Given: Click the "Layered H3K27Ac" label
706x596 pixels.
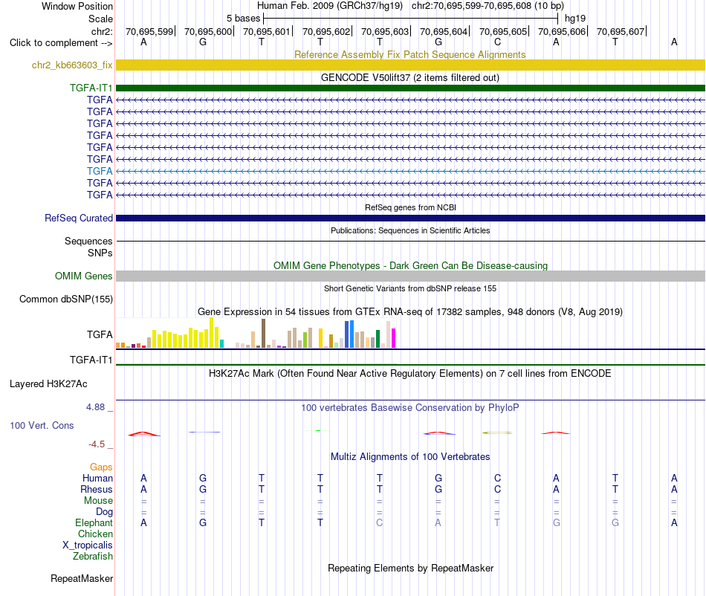Looking at the screenshot, I should pyautogui.click(x=48, y=384).
